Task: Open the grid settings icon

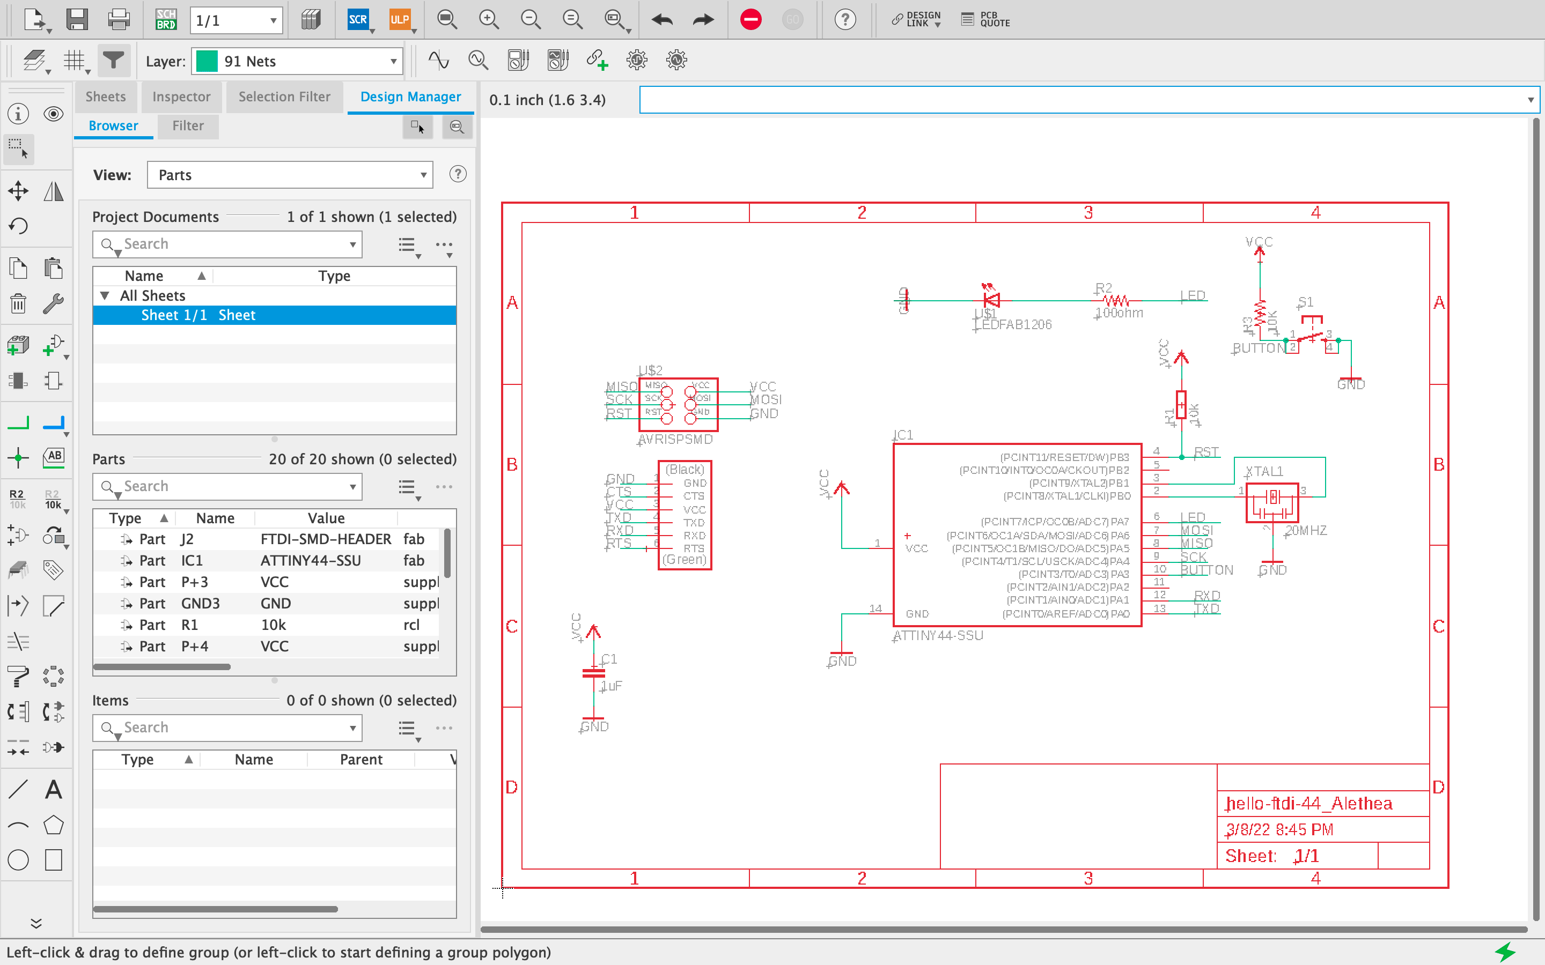Action: pos(75,61)
